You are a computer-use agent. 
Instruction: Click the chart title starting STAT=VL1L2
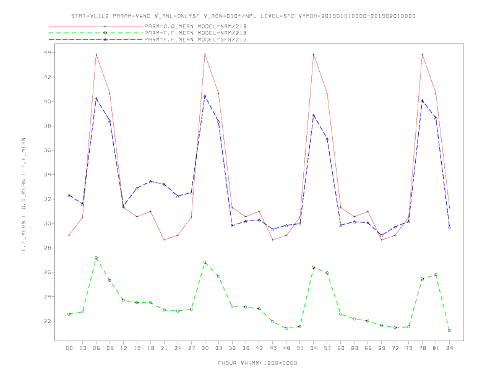click(243, 16)
